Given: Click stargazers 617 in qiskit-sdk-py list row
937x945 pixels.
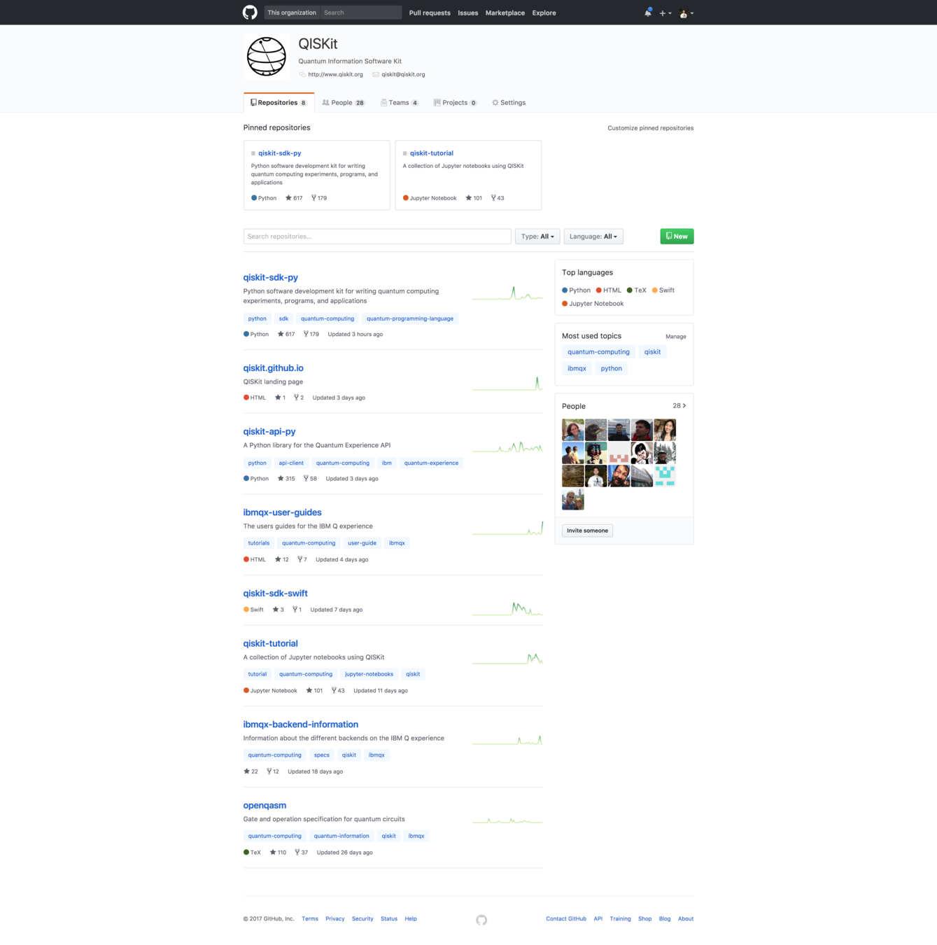Looking at the screenshot, I should (x=286, y=334).
